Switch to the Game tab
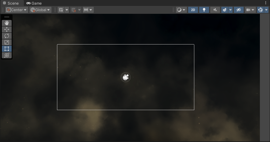The width and height of the screenshot is (270, 142). (34, 3)
